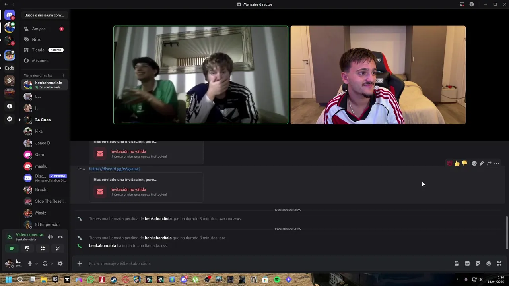Viewport: 509px width, 286px height.
Task: Expand headphone output options arrow
Action: [x=52, y=263]
